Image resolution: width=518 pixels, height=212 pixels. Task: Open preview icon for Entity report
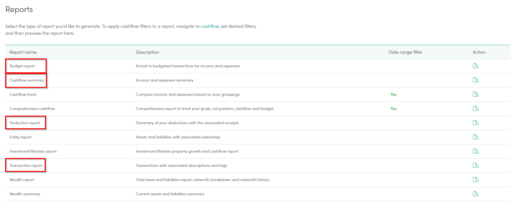pyautogui.click(x=476, y=137)
